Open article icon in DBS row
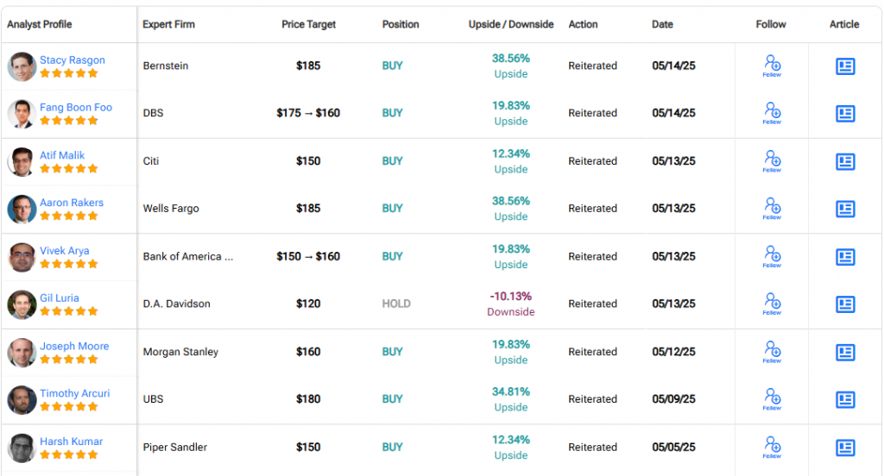 coord(845,114)
